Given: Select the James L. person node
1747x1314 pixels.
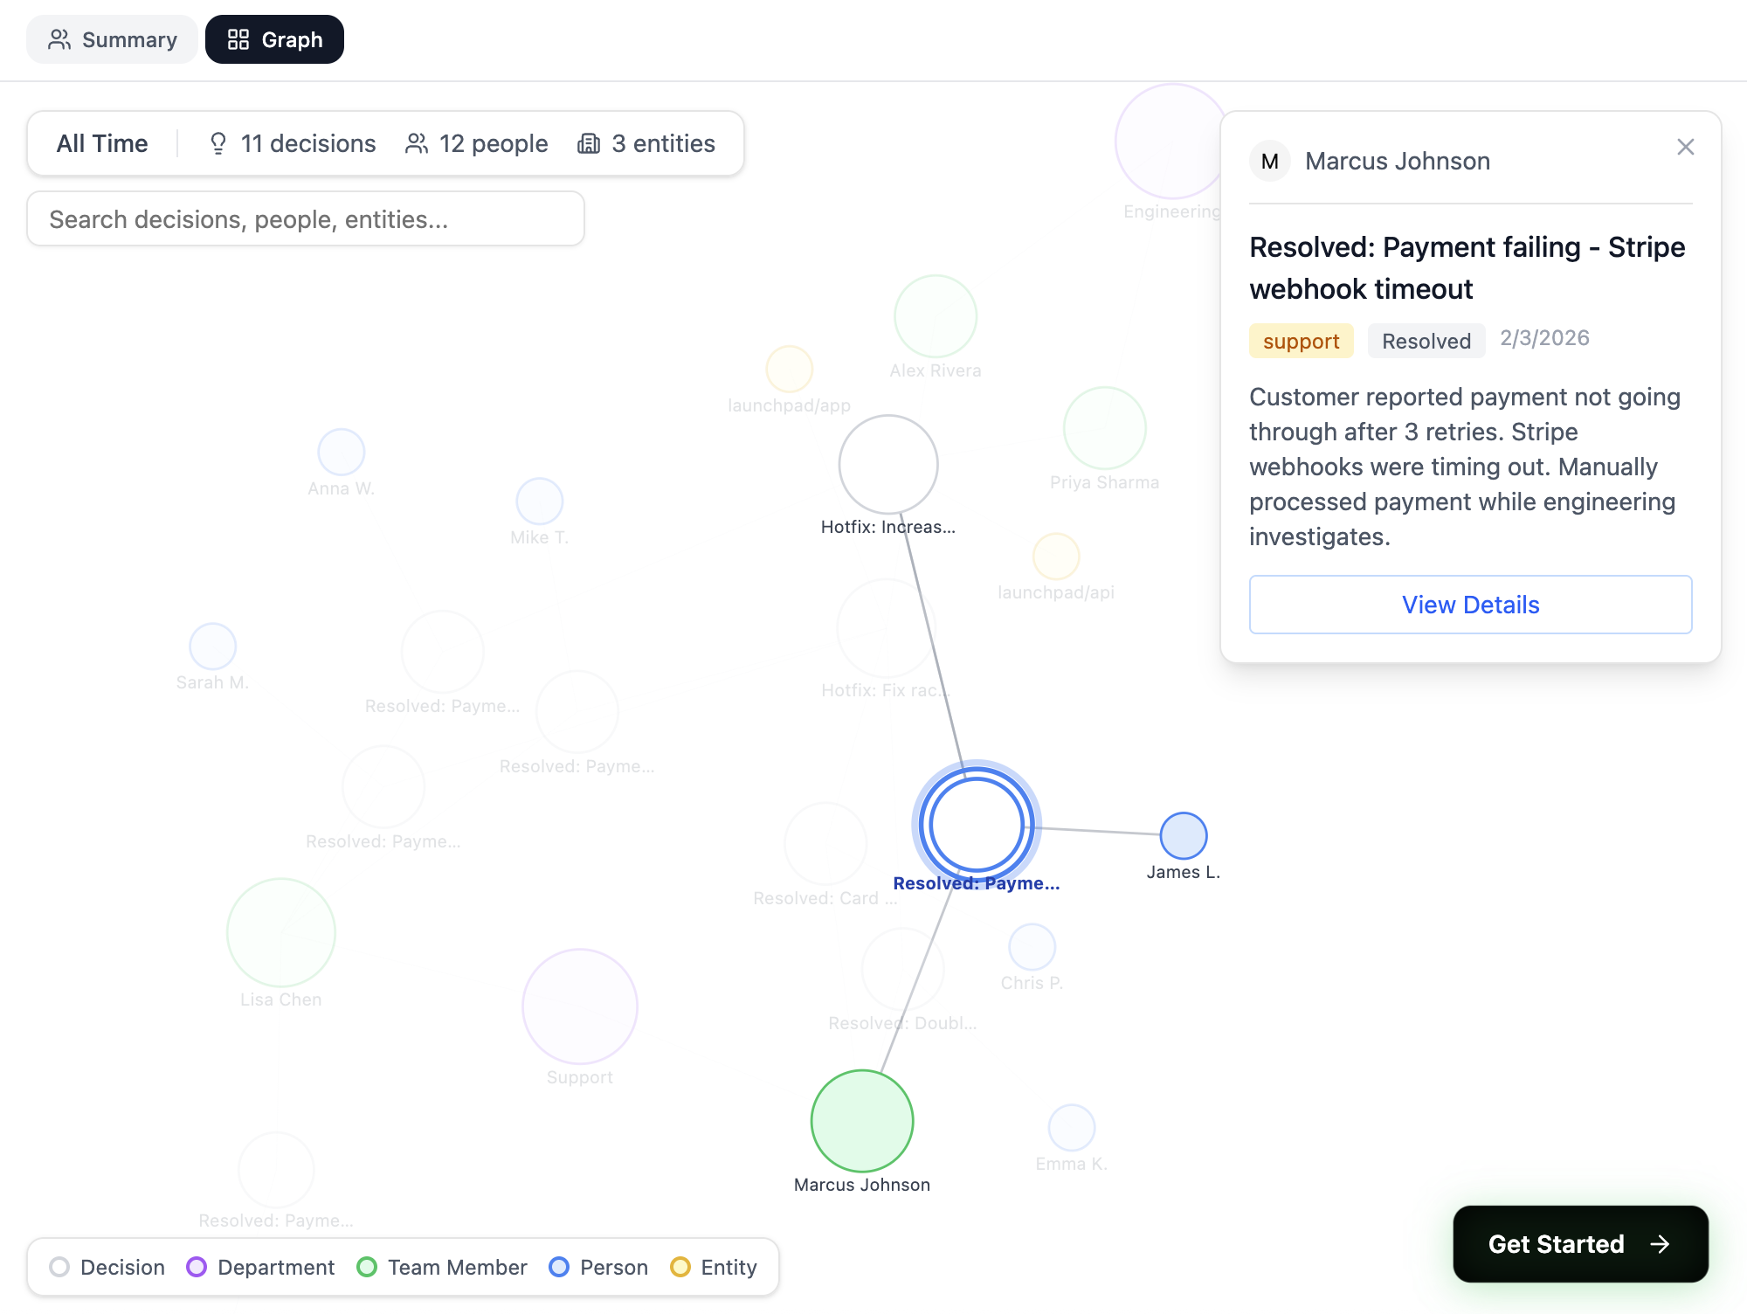Looking at the screenshot, I should 1183,836.
